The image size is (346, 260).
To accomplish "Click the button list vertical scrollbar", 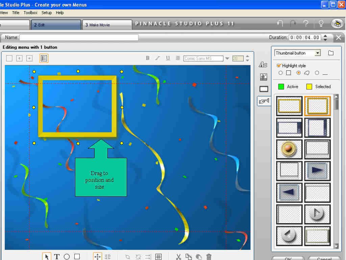I will (x=336, y=171).
